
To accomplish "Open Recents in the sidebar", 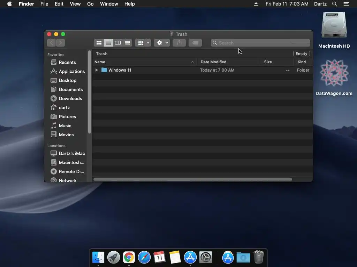I will [x=67, y=62].
